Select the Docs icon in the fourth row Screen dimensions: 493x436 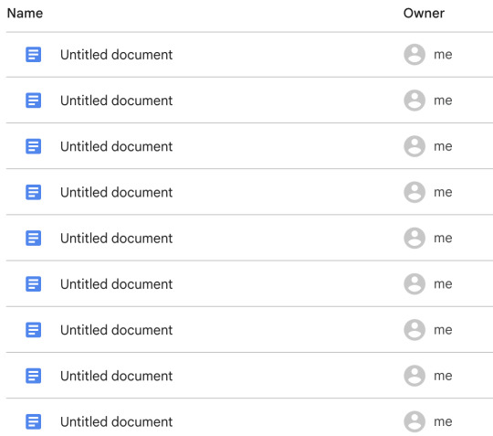(x=34, y=192)
